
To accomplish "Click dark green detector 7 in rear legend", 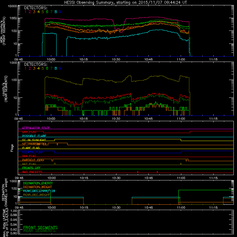I will [x=51, y=68].
